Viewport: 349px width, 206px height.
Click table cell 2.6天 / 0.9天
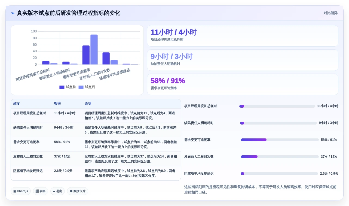pyautogui.click(x=63, y=171)
